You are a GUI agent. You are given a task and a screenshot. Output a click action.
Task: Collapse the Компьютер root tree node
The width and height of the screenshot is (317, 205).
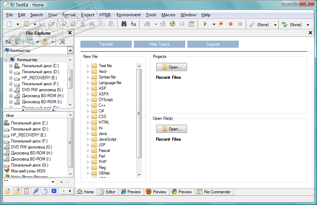tap(6, 60)
